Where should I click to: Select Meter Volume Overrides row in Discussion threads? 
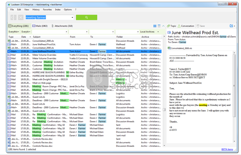84,55
